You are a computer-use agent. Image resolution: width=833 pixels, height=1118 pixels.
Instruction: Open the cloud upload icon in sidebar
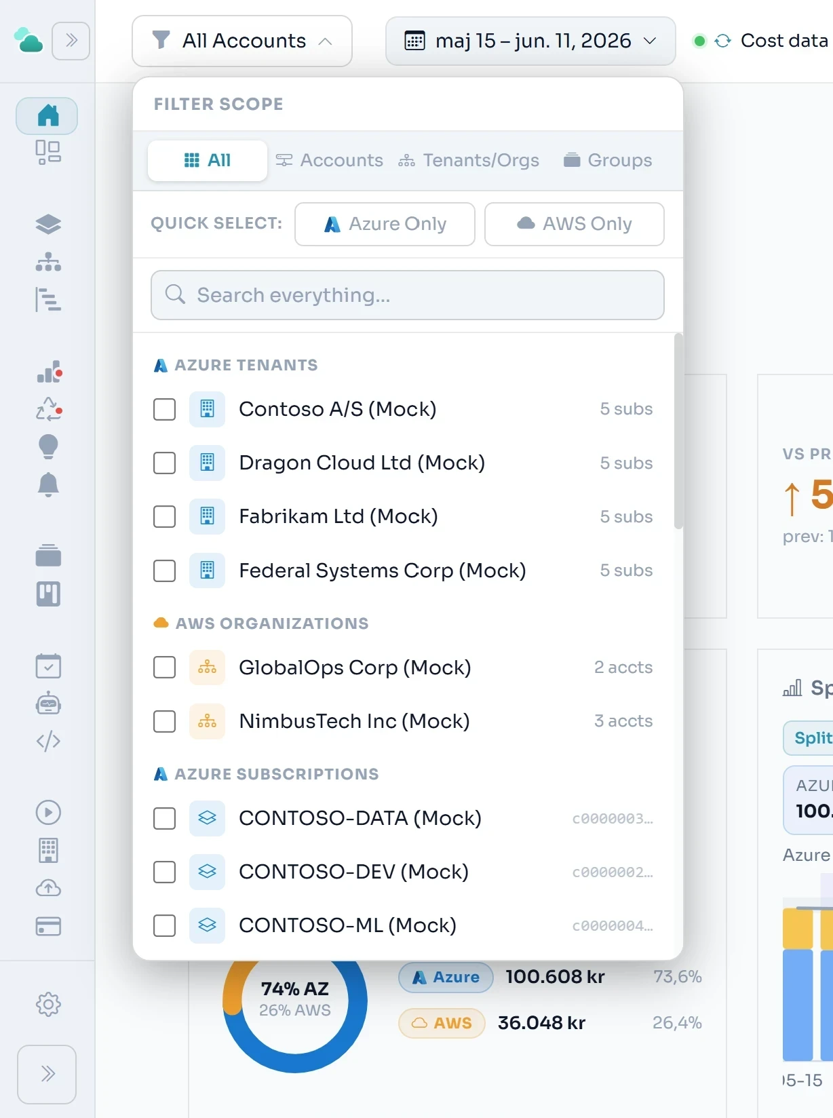pyautogui.click(x=48, y=887)
